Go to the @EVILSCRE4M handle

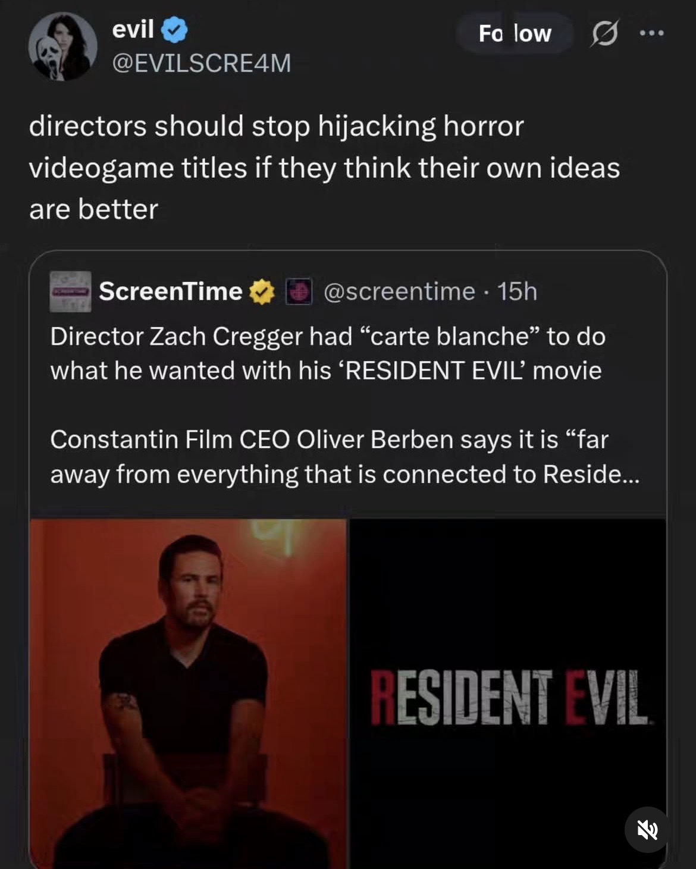click(202, 63)
